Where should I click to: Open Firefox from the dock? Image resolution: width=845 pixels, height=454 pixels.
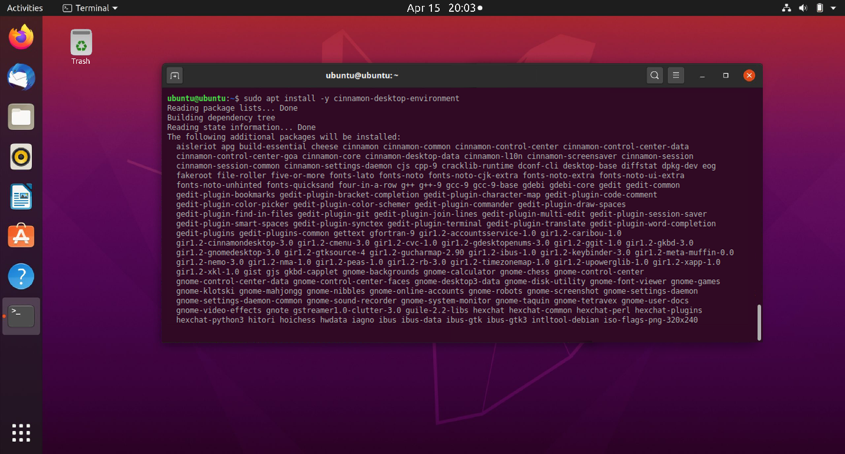[x=21, y=37]
